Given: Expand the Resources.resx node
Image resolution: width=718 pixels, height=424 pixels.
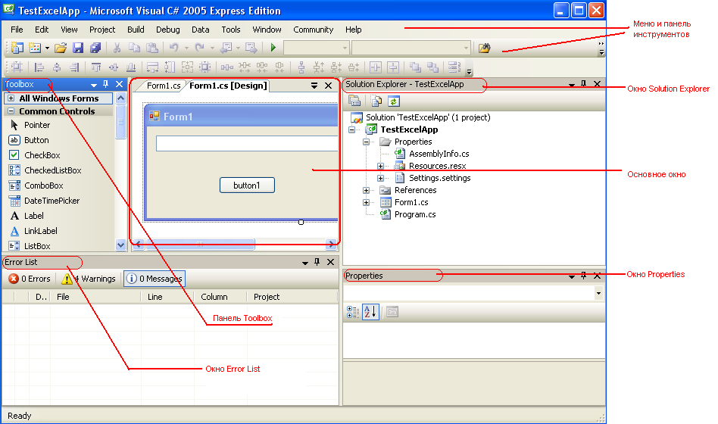Looking at the screenshot, I should (x=380, y=167).
